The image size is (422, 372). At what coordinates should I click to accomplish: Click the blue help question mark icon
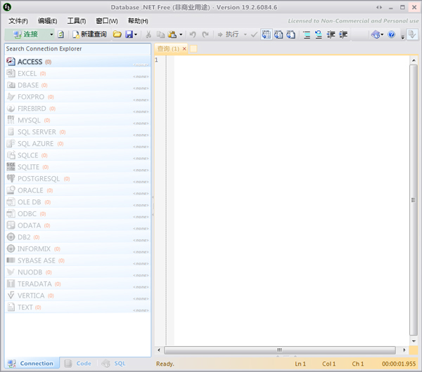pos(392,34)
